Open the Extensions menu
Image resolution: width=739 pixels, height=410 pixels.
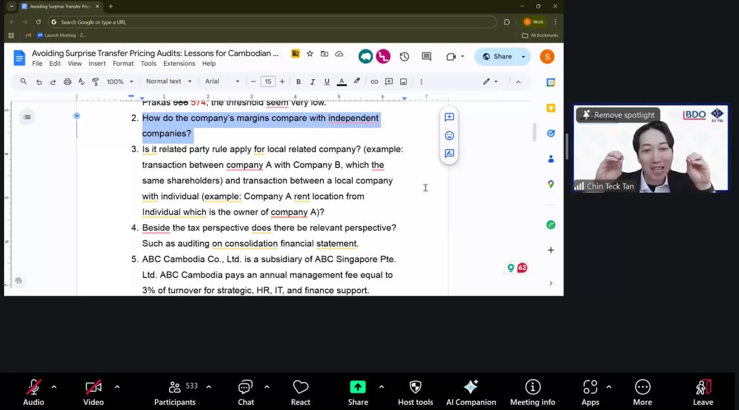(x=179, y=64)
